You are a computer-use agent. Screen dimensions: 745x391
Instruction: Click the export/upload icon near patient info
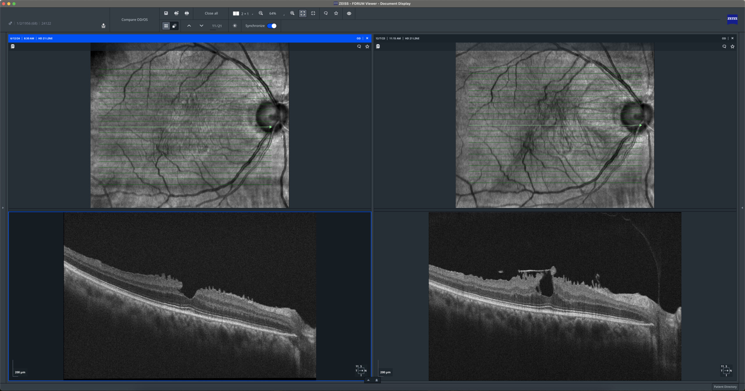pyautogui.click(x=103, y=26)
